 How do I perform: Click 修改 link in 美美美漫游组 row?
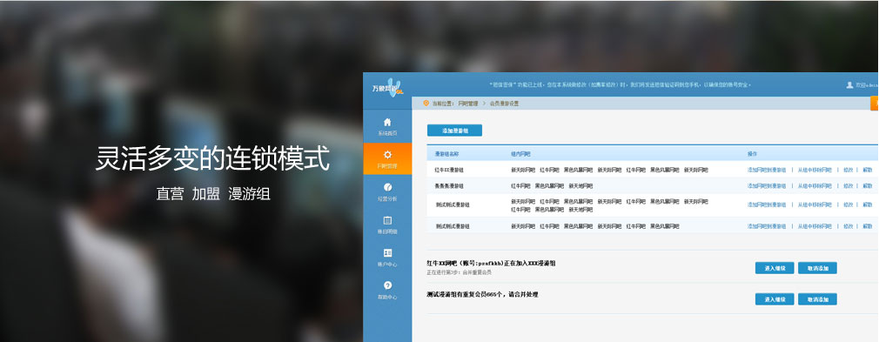[x=849, y=185]
